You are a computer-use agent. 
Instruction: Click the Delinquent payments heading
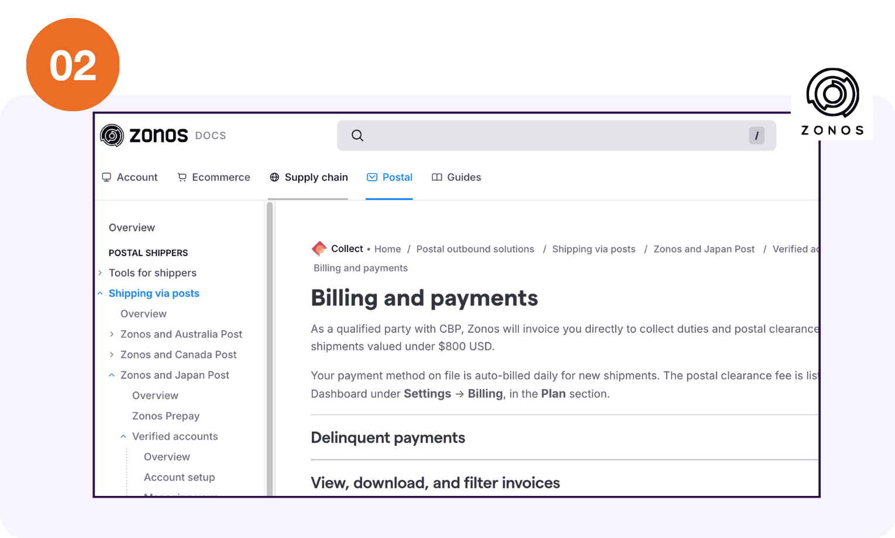point(388,438)
